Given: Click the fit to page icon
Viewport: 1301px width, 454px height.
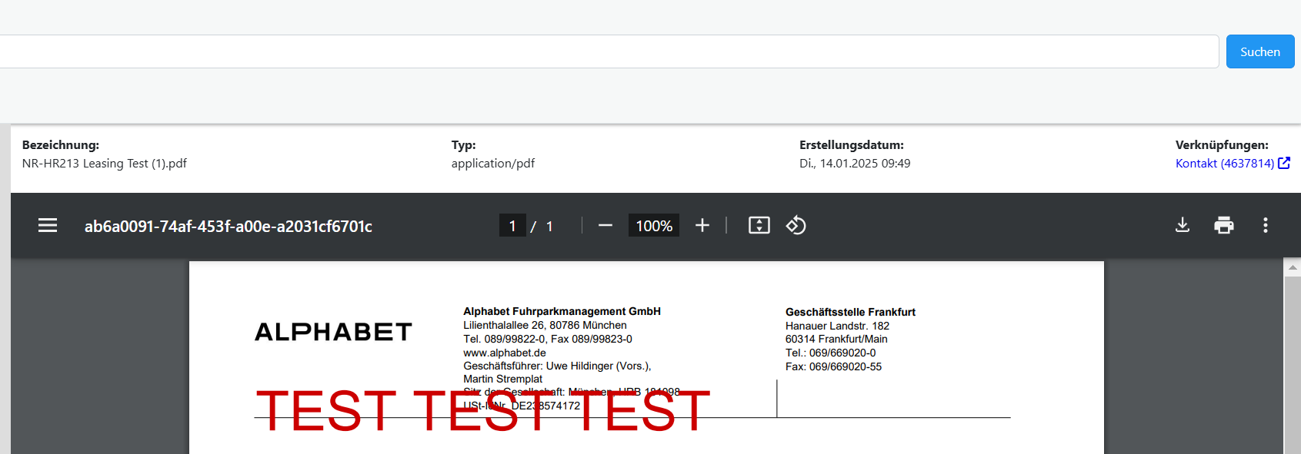Looking at the screenshot, I should coord(759,225).
